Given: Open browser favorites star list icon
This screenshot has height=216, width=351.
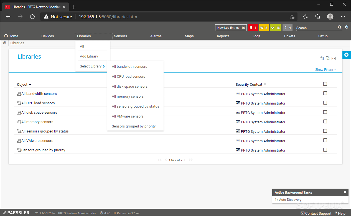Looking at the screenshot, I should tap(305, 17).
